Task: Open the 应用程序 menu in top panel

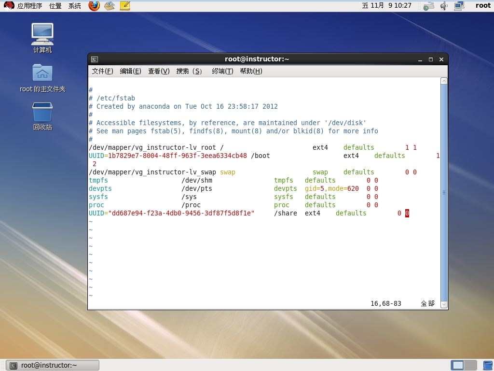Action: pos(29,6)
